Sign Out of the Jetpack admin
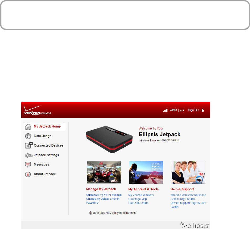 pyautogui.click(x=194, y=110)
